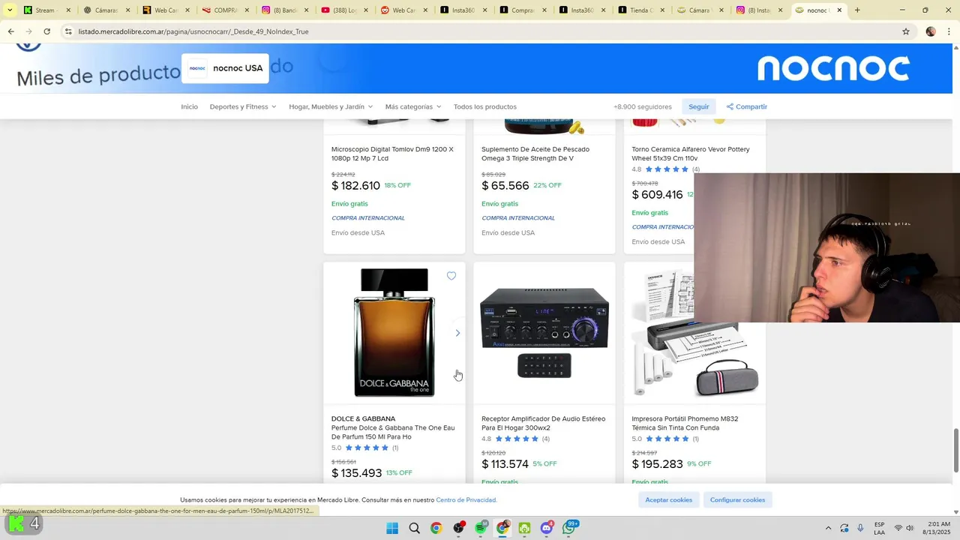Open Torno Ceramica Alfarero Vevor product
Screen dimensions: 960x540
point(691,154)
